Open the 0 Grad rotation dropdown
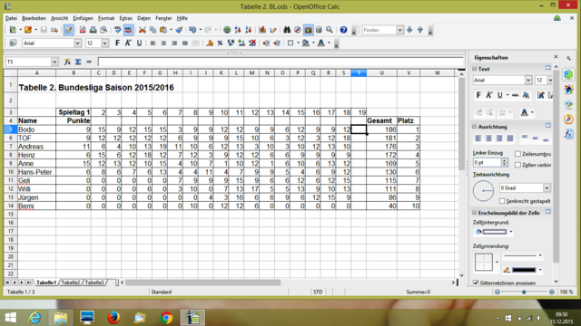 tap(547, 188)
